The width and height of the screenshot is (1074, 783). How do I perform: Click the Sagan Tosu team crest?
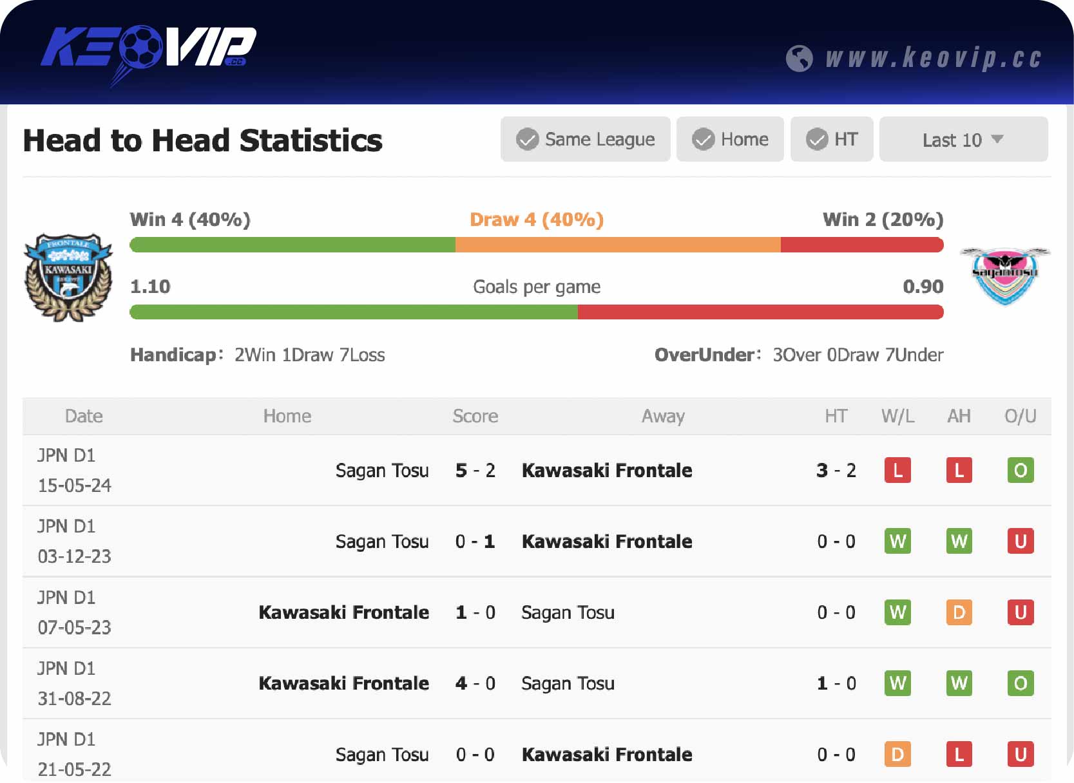click(x=1004, y=275)
